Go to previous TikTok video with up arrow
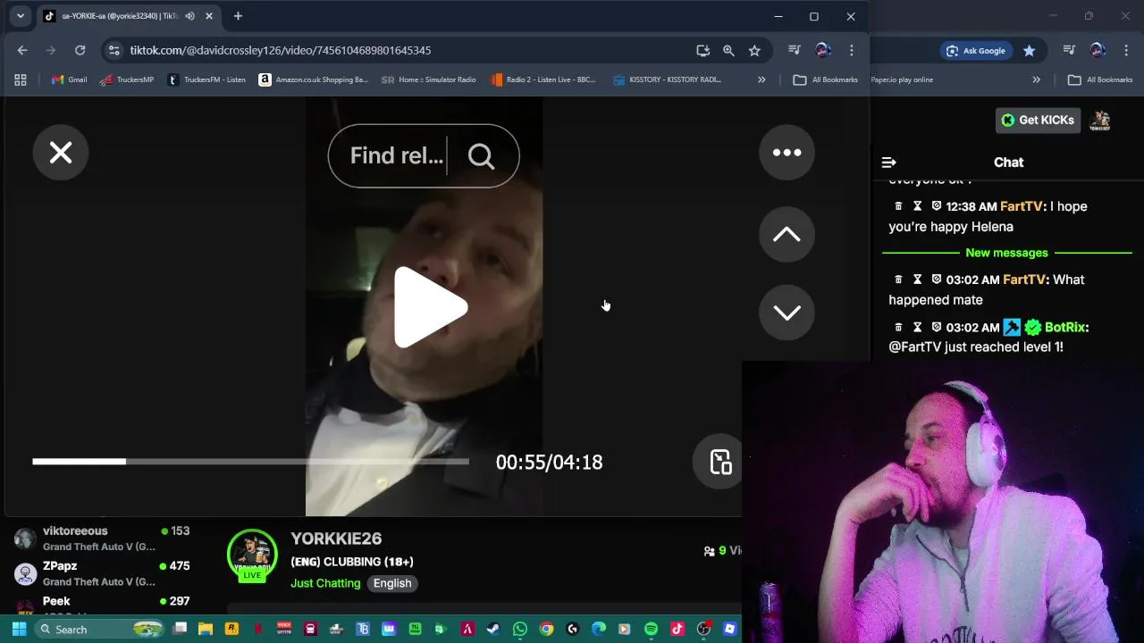The image size is (1144, 643). (x=786, y=234)
